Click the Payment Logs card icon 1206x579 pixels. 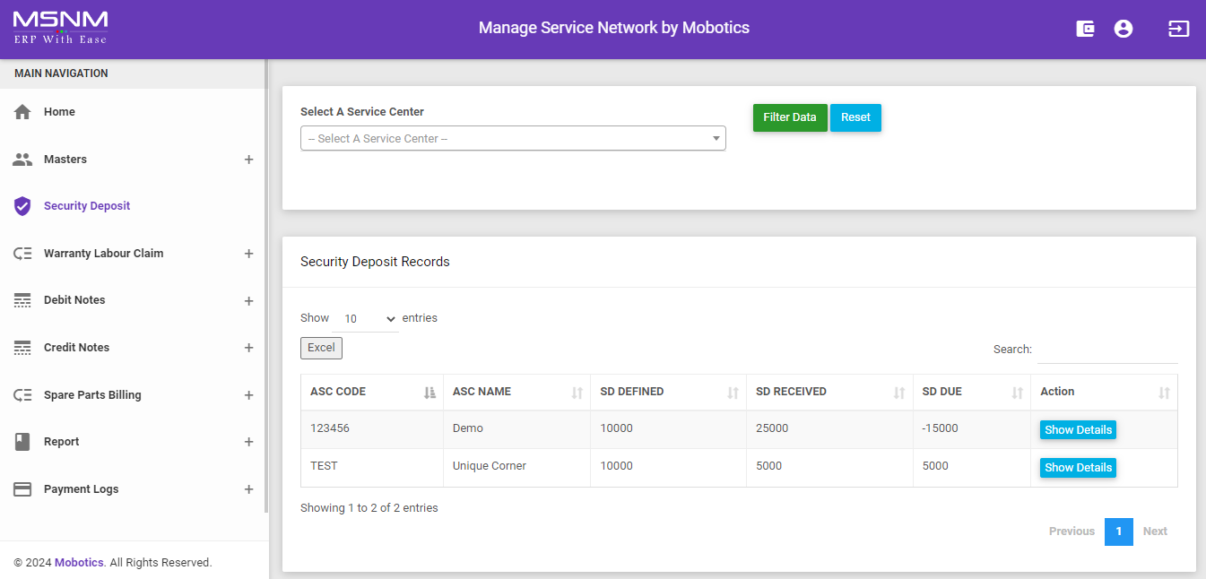[22, 489]
